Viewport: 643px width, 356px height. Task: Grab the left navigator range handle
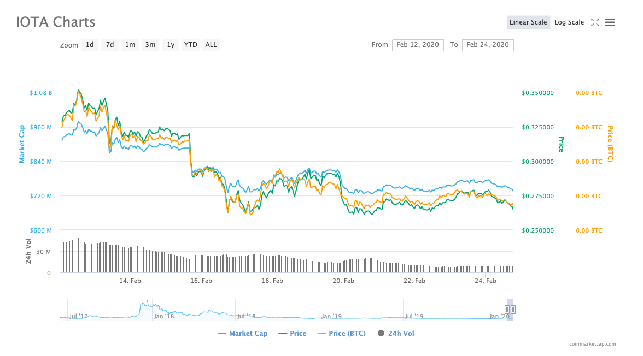[507, 310]
